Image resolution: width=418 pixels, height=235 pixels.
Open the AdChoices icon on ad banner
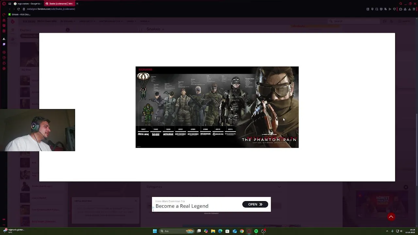pyautogui.click(x=153, y=207)
